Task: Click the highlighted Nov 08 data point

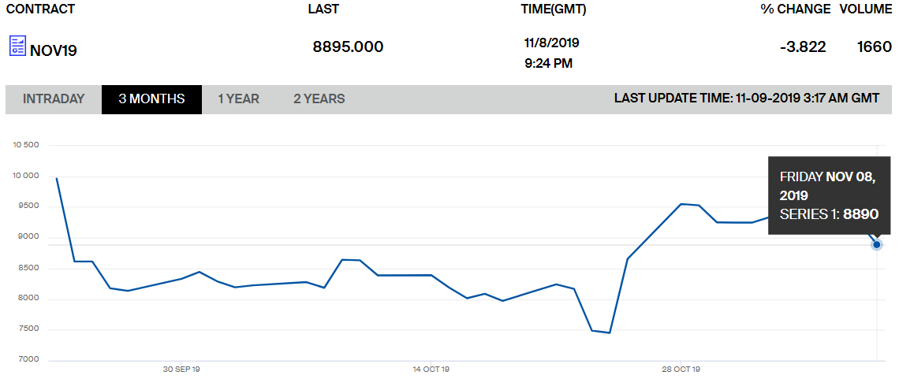Action: pos(877,244)
